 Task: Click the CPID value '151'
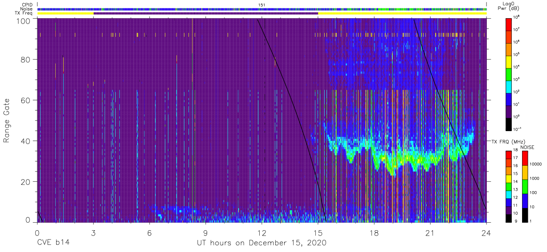[x=262, y=4]
